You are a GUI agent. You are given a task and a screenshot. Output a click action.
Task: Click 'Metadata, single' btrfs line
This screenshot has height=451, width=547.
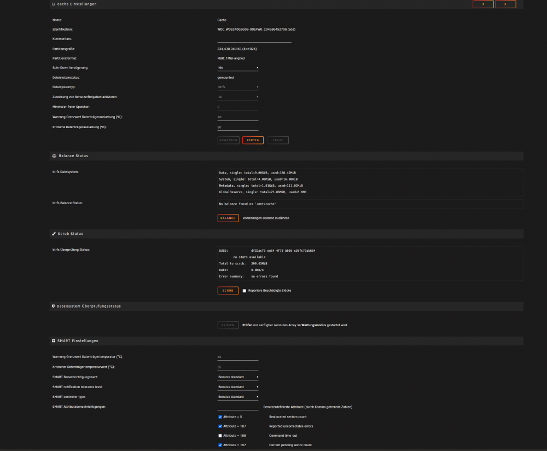pos(261,186)
